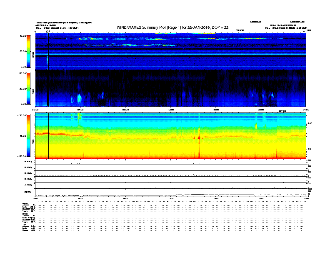
Task: Click the 20.00 label on RAD2 scale
Action: click(x=22, y=51)
